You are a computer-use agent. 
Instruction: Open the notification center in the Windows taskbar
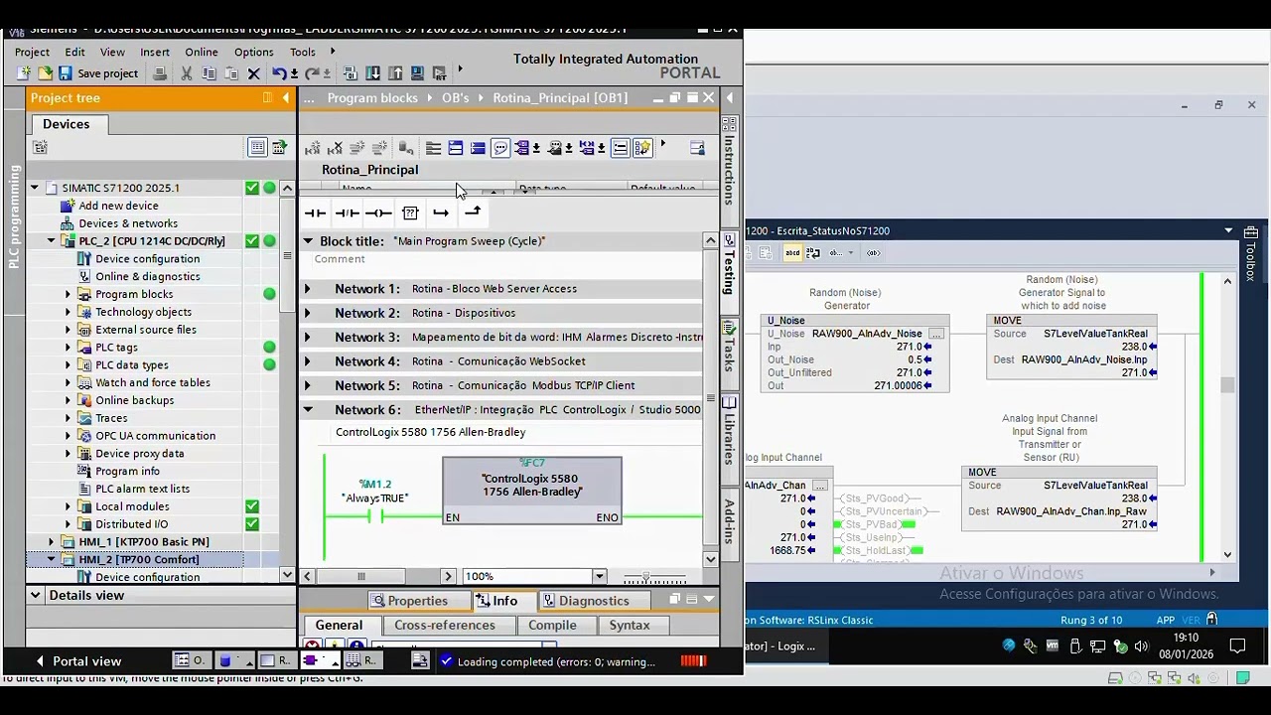[x=1237, y=646]
